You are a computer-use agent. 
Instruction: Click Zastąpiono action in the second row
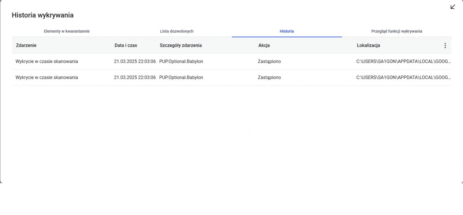click(x=269, y=78)
